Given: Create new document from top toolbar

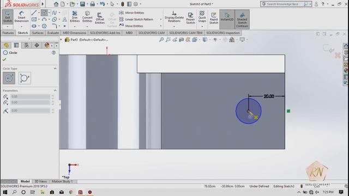Looking at the screenshot, I should tap(63, 4).
